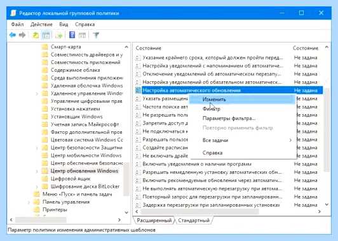Select Настройка уведомлений об обязательном автоматическом policy
The image size is (338, 241).
click(x=212, y=82)
